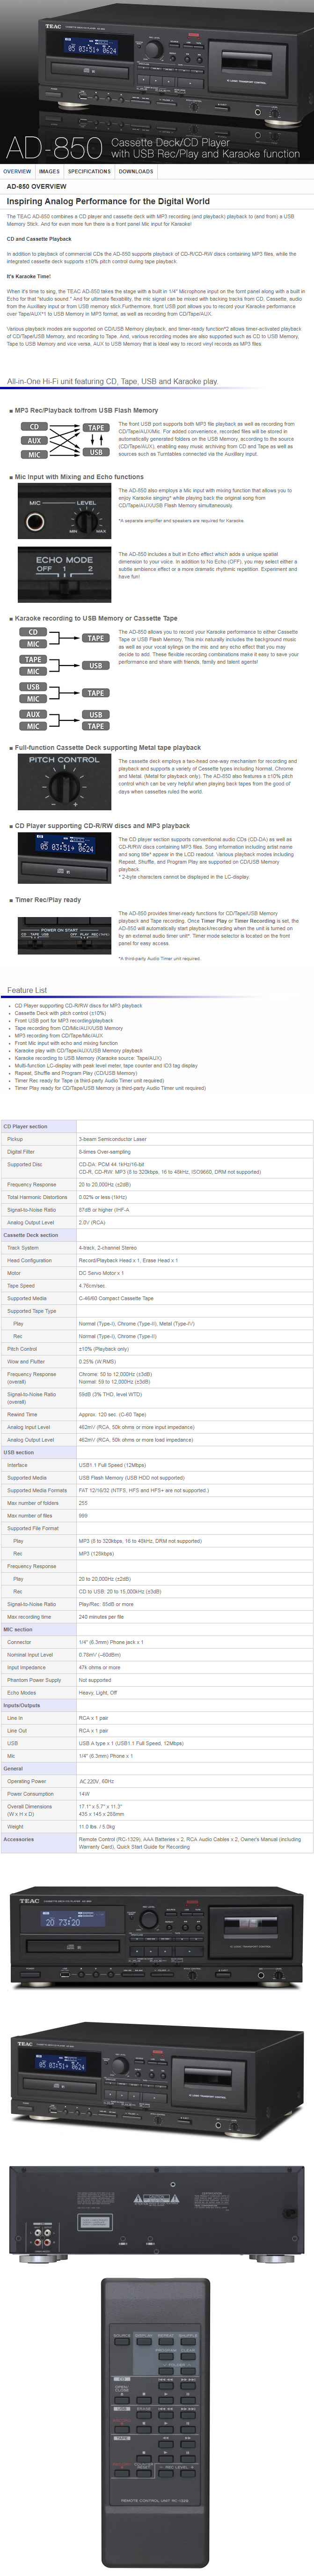The width and height of the screenshot is (314, 2576).
Task: Click the 'Max recording time' spec label
Action: point(29,1617)
